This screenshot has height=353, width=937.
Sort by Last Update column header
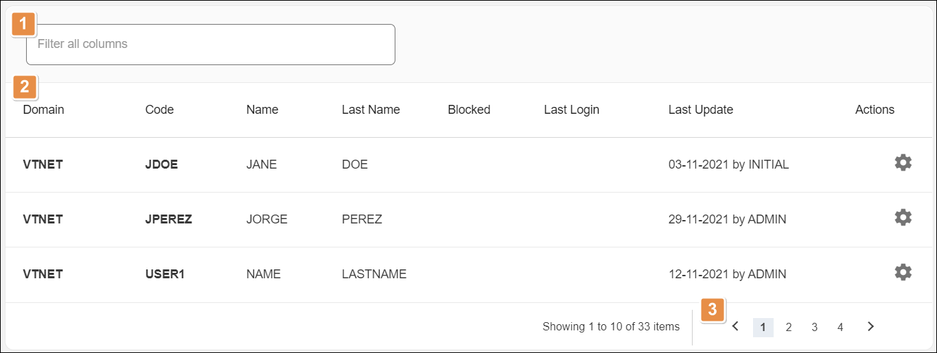700,110
